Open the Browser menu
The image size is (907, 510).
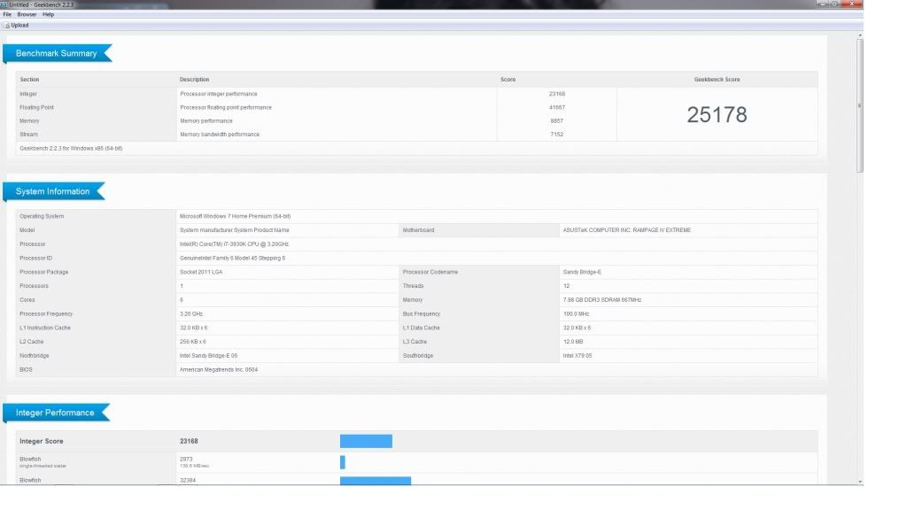pyautogui.click(x=27, y=14)
